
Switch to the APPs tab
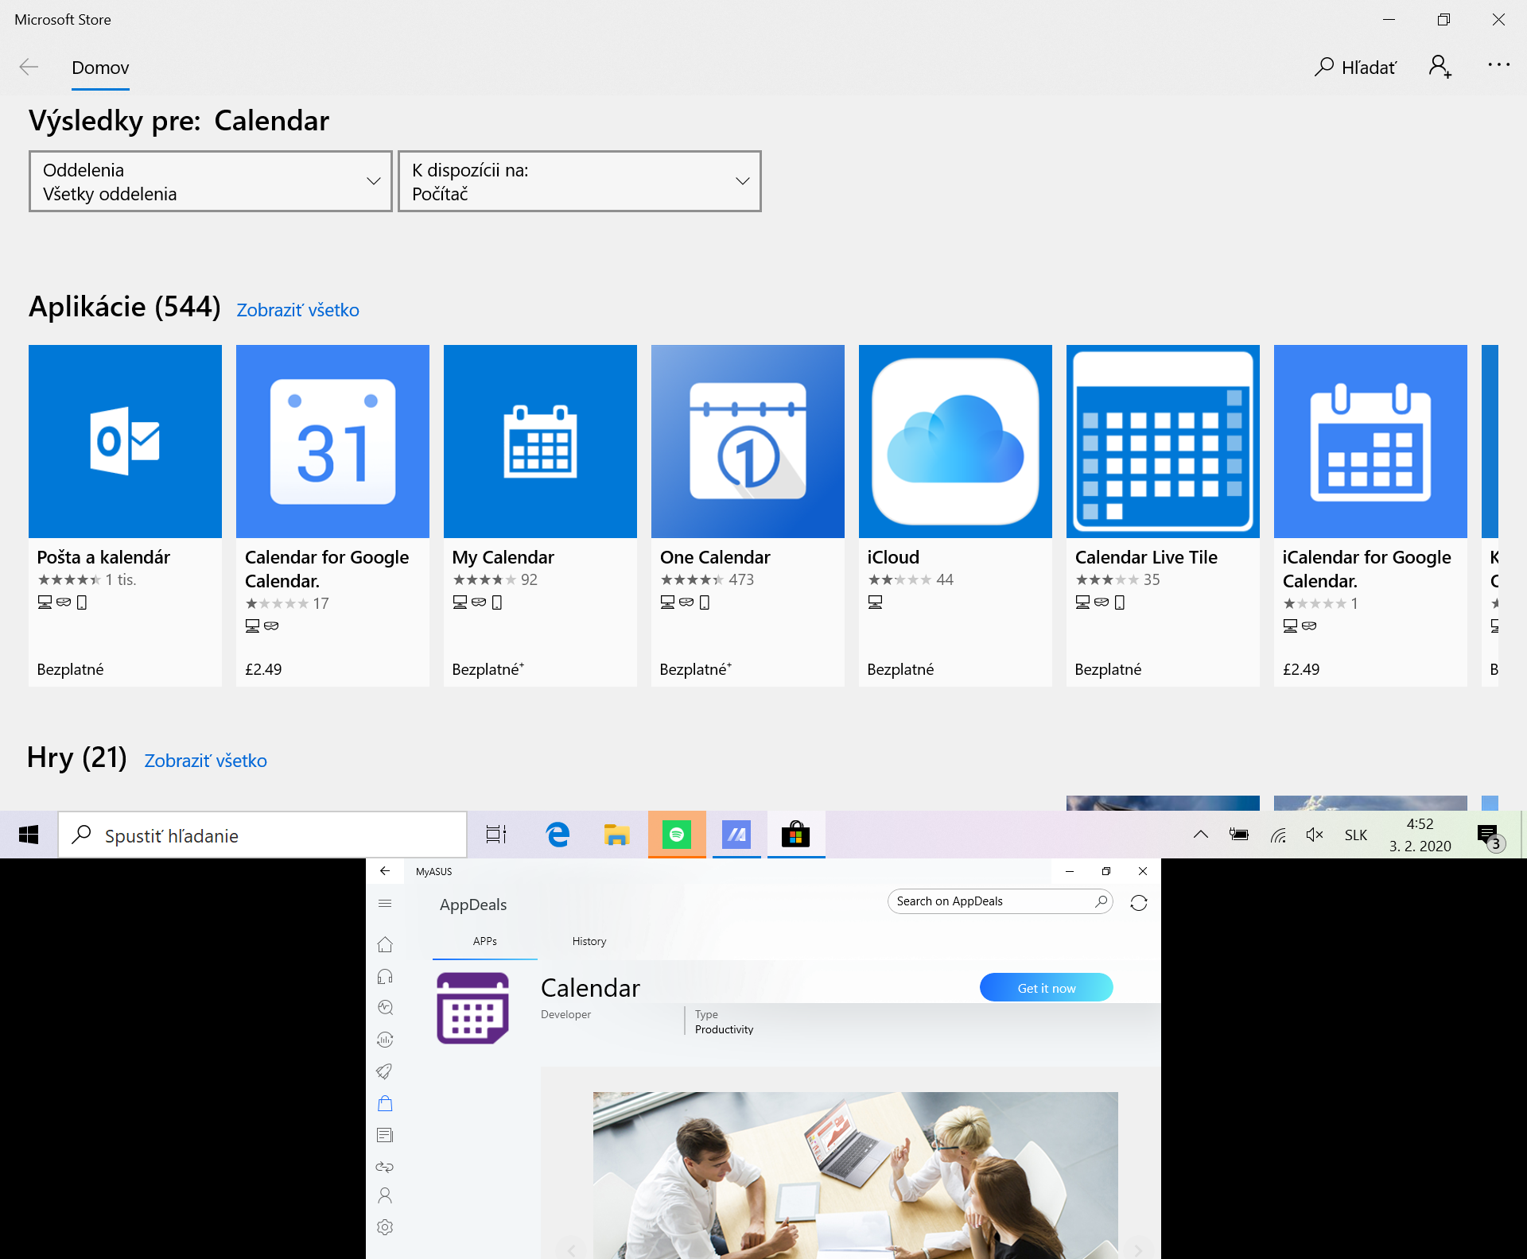485,941
